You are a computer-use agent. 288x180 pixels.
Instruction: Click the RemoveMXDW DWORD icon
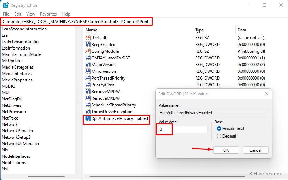tap(88, 98)
